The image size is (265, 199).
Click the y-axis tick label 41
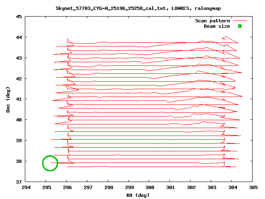click(19, 99)
